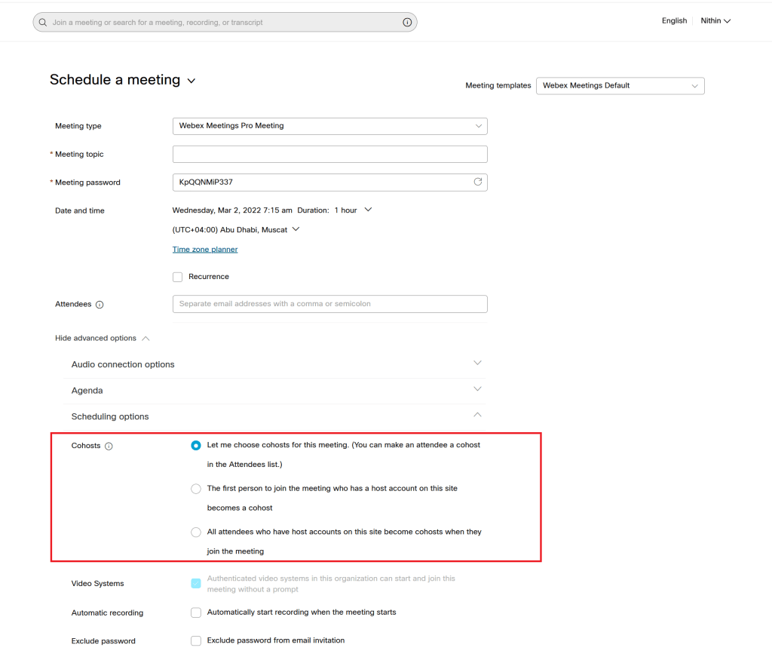Enable the Recurrence checkbox
The height and width of the screenshot is (657, 772).
pyautogui.click(x=178, y=277)
